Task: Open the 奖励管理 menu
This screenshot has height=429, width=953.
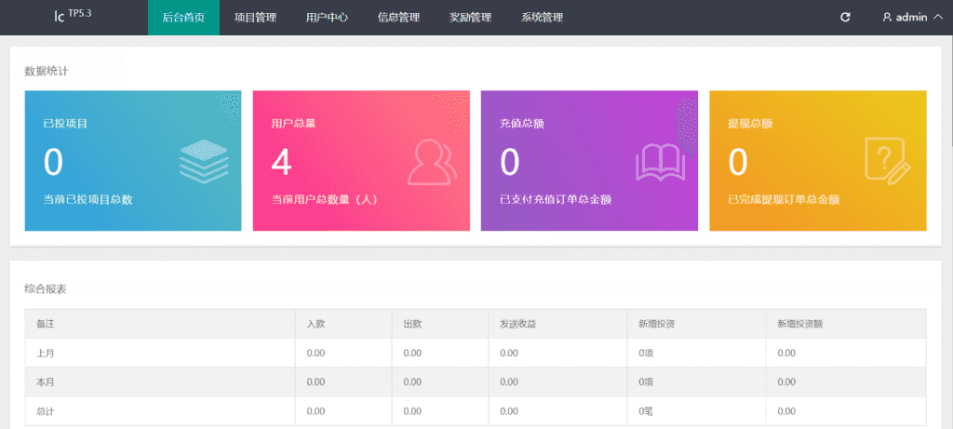Action: pos(470,18)
